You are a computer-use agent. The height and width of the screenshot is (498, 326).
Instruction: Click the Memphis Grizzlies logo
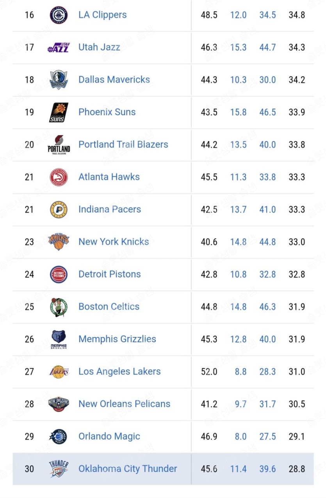pos(59,339)
